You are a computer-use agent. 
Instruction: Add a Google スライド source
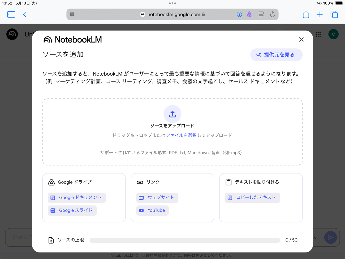point(72,210)
